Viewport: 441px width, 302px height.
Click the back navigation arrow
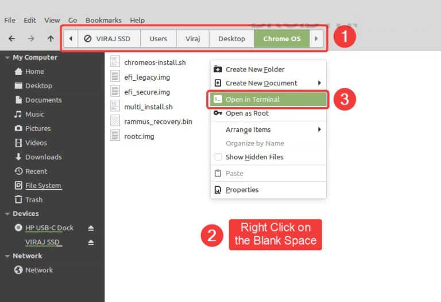coord(11,39)
